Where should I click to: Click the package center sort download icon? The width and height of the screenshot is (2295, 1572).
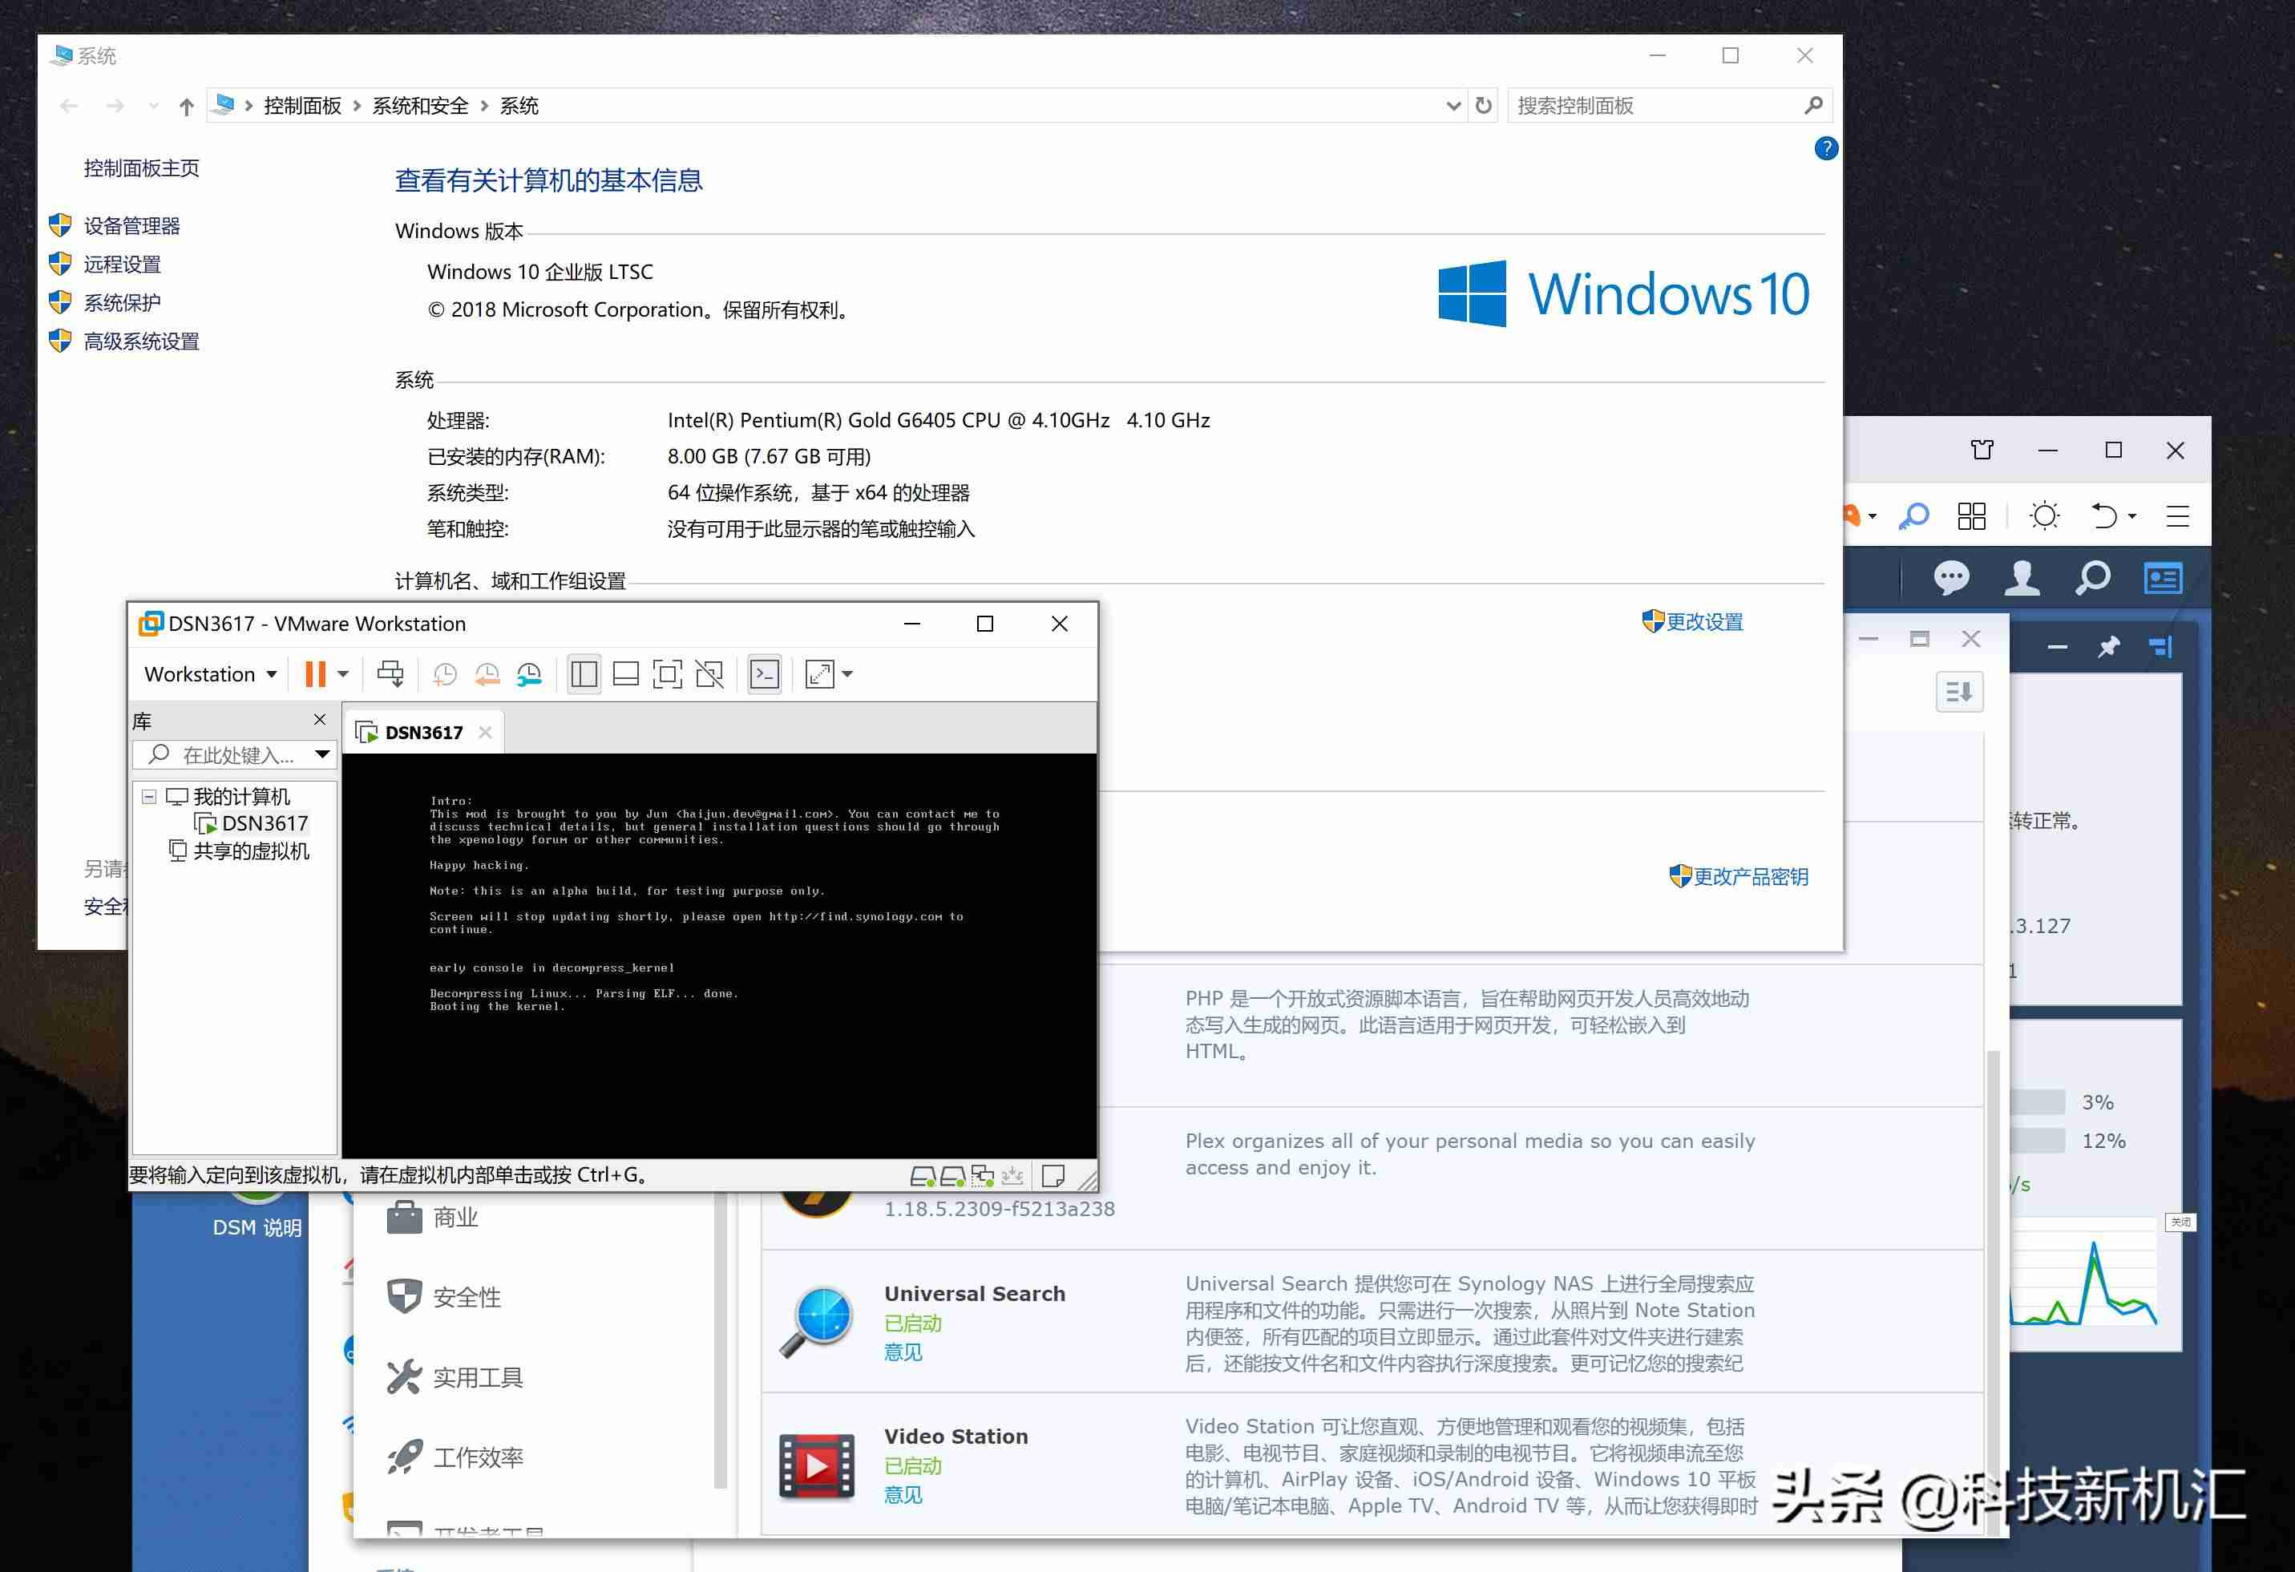[x=1959, y=692]
